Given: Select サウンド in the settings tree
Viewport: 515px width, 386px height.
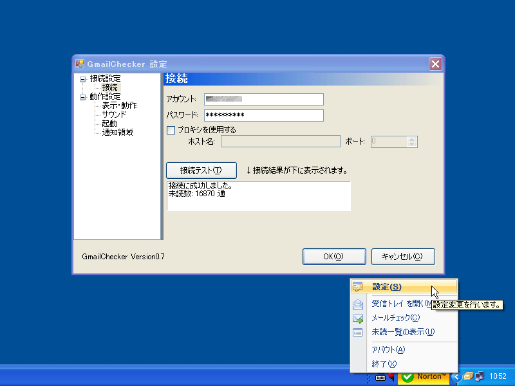Looking at the screenshot, I should (114, 115).
